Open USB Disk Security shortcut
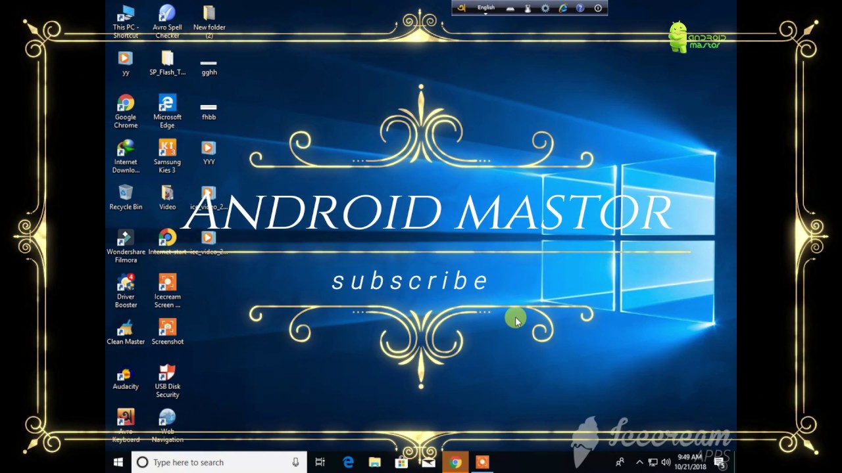Image resolution: width=842 pixels, height=473 pixels. tap(167, 381)
